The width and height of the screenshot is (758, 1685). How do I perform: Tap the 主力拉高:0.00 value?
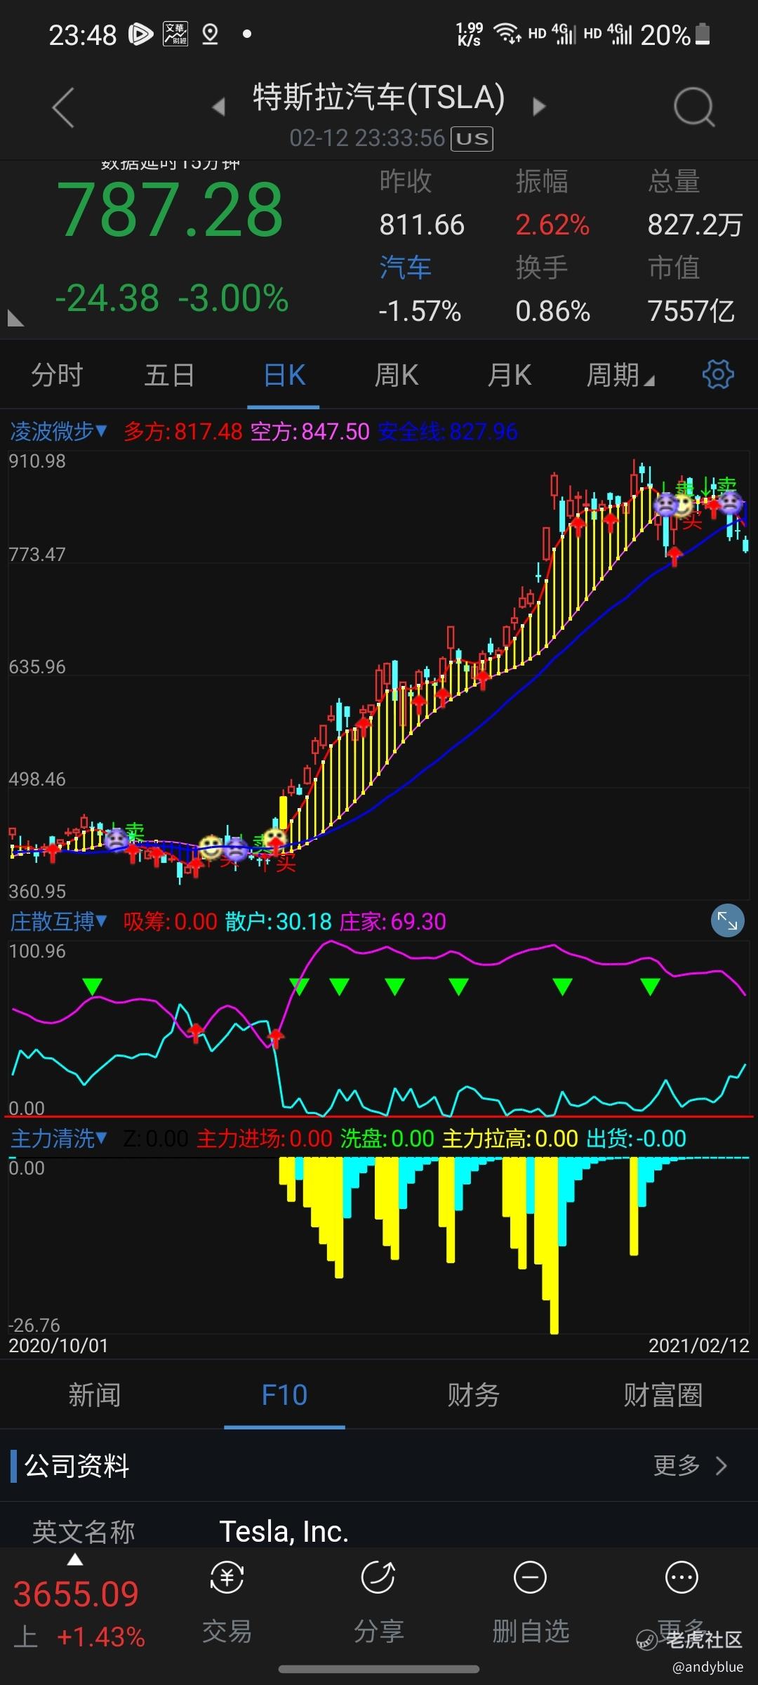coord(510,1138)
